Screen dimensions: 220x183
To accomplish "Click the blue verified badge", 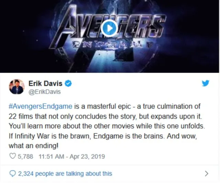I will [x=68, y=83].
